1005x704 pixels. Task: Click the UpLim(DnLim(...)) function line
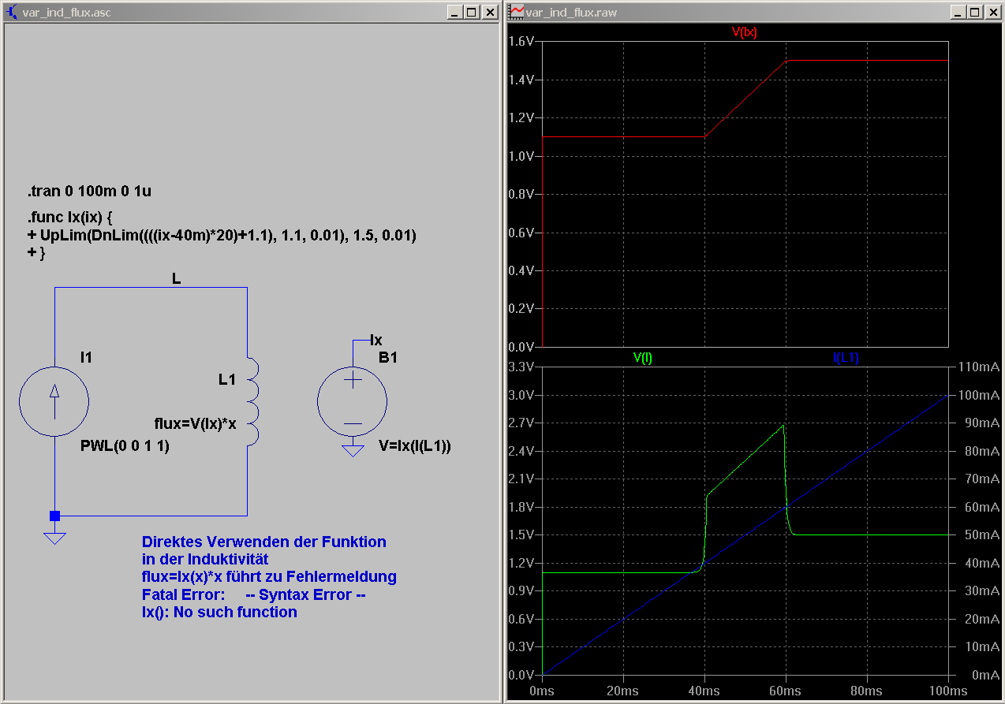click(x=221, y=235)
